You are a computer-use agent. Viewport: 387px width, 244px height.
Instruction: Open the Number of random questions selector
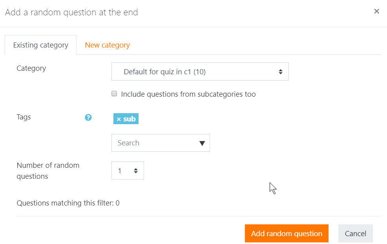pos(128,171)
